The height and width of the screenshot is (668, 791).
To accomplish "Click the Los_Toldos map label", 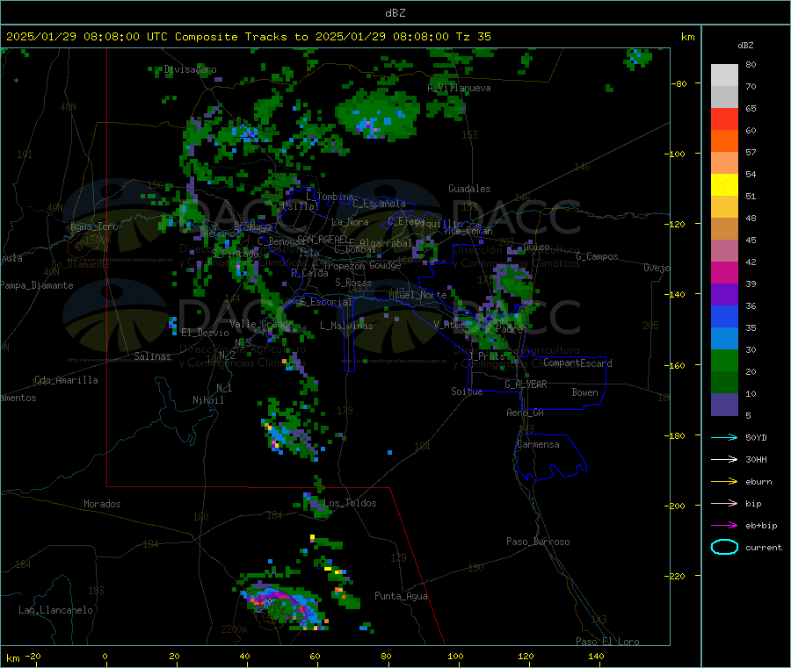I will pos(350,503).
